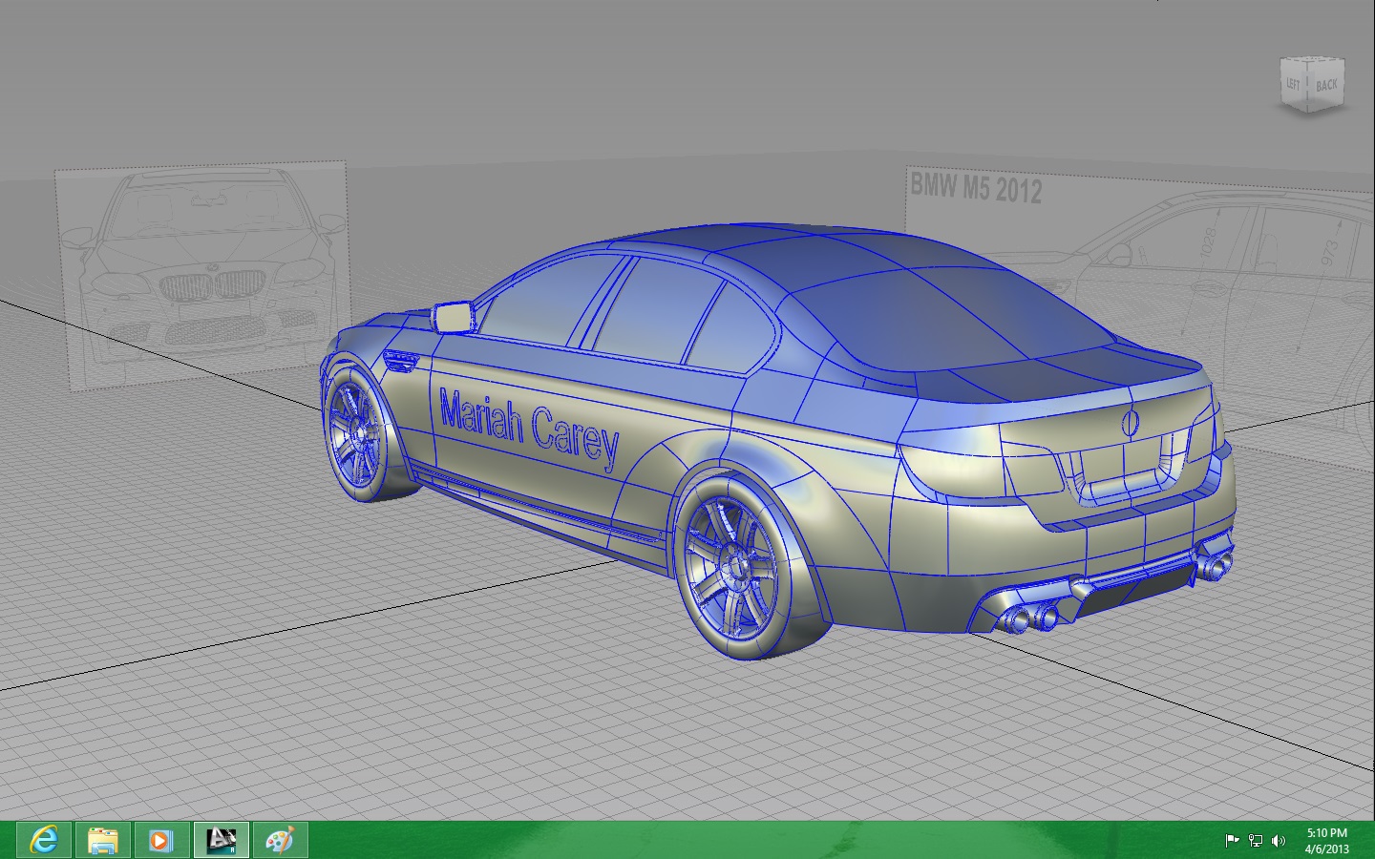Open Windows Media Player from the taskbar
The width and height of the screenshot is (1375, 859).
click(161, 840)
